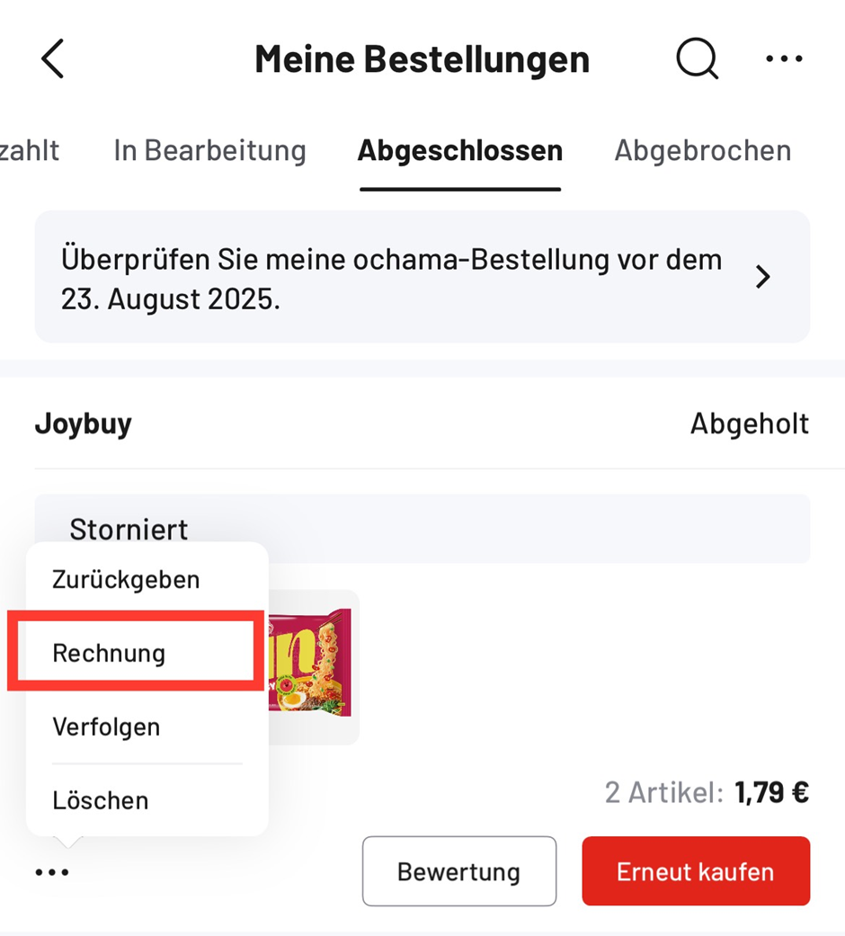
Task: Click the Storniert status label
Action: 129,529
